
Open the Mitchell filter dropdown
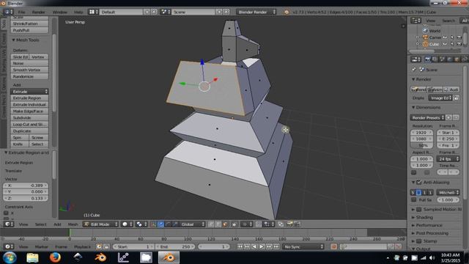click(448, 192)
